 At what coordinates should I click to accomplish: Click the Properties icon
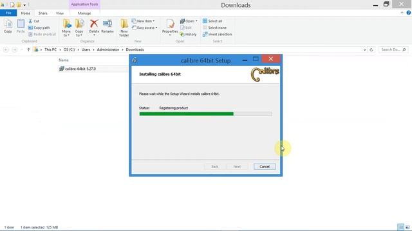pos(170,24)
